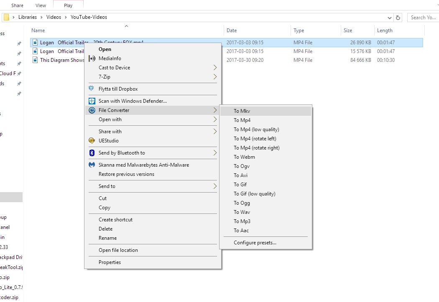Choose Create shortcut from context menu

tap(153, 220)
